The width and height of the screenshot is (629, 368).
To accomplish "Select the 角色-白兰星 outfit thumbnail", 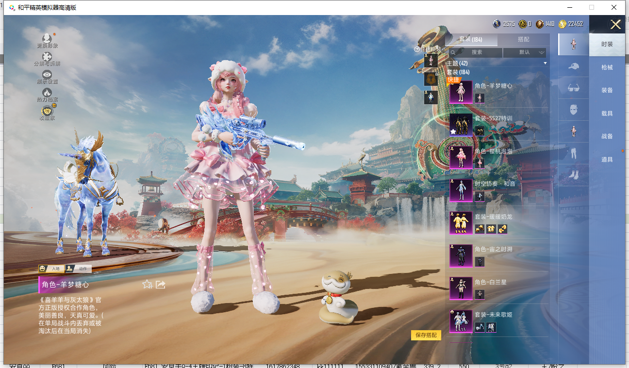I will point(461,288).
